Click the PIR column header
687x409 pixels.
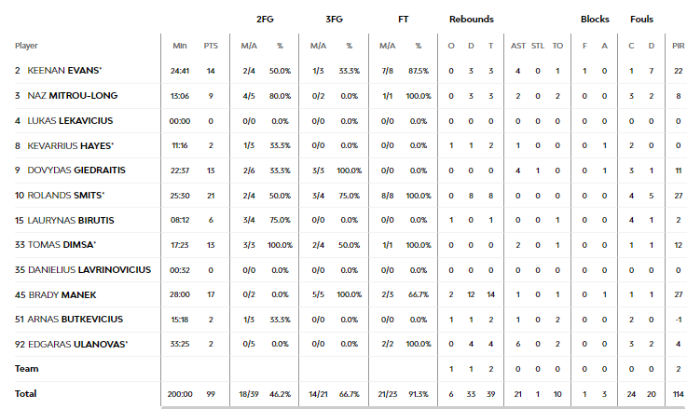[679, 46]
